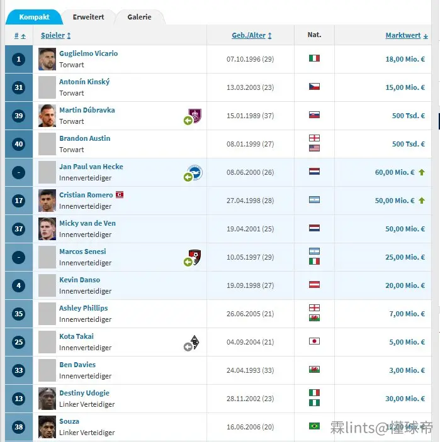Viewport: 440px width, 442px height.
Task: Click the Bournemouth crest beside Marcos Senesi
Action: coord(195,257)
